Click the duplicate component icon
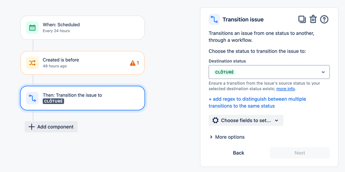 [x=302, y=19]
